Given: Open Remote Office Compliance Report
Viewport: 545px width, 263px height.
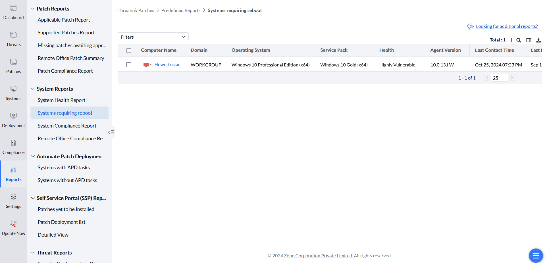Looking at the screenshot, I should tap(72, 139).
